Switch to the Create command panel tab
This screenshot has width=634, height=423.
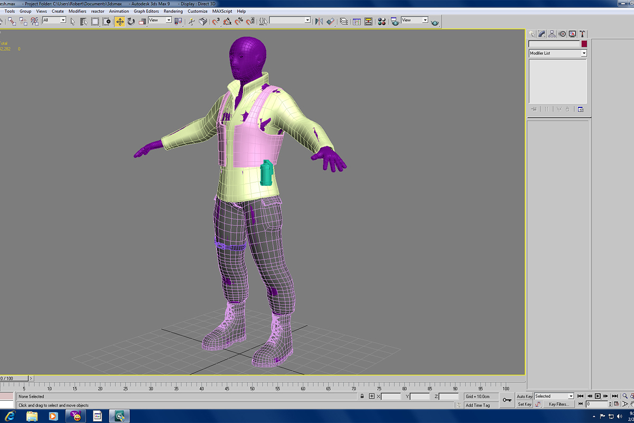point(532,34)
